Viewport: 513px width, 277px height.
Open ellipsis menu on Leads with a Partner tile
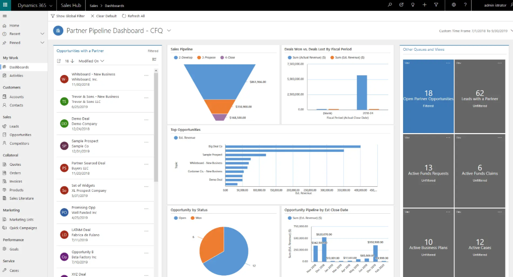tap(499, 63)
